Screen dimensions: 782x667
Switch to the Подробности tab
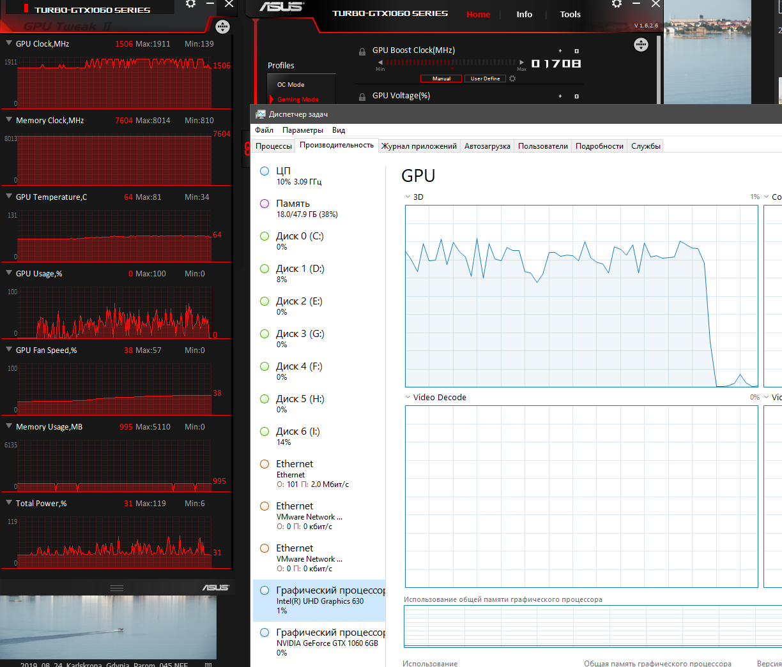(x=599, y=146)
